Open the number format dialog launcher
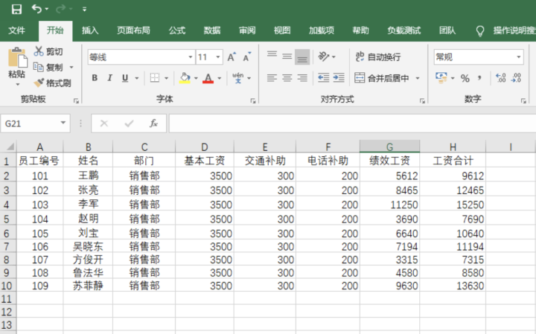The image size is (536, 334). [523, 100]
